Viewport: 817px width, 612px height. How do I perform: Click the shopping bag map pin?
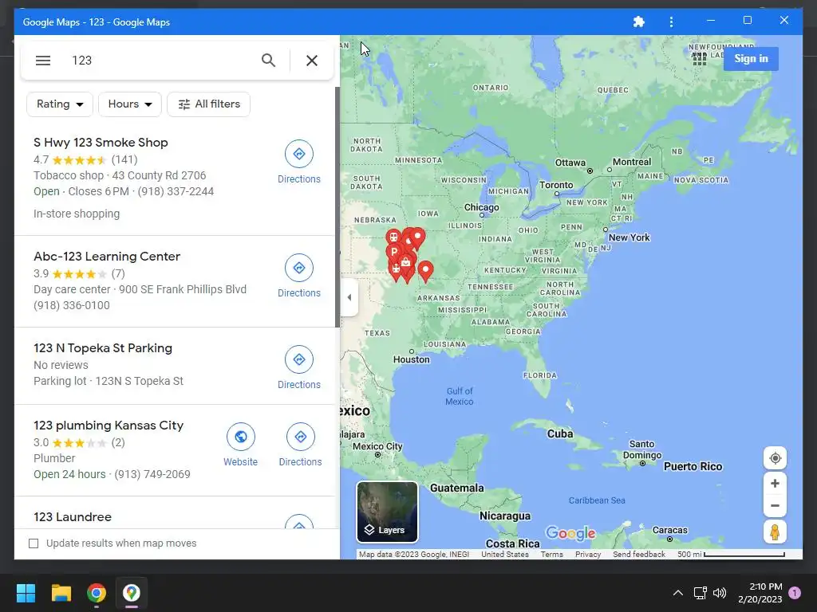click(x=406, y=263)
